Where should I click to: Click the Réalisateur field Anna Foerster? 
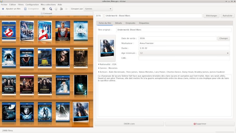pos(184,43)
